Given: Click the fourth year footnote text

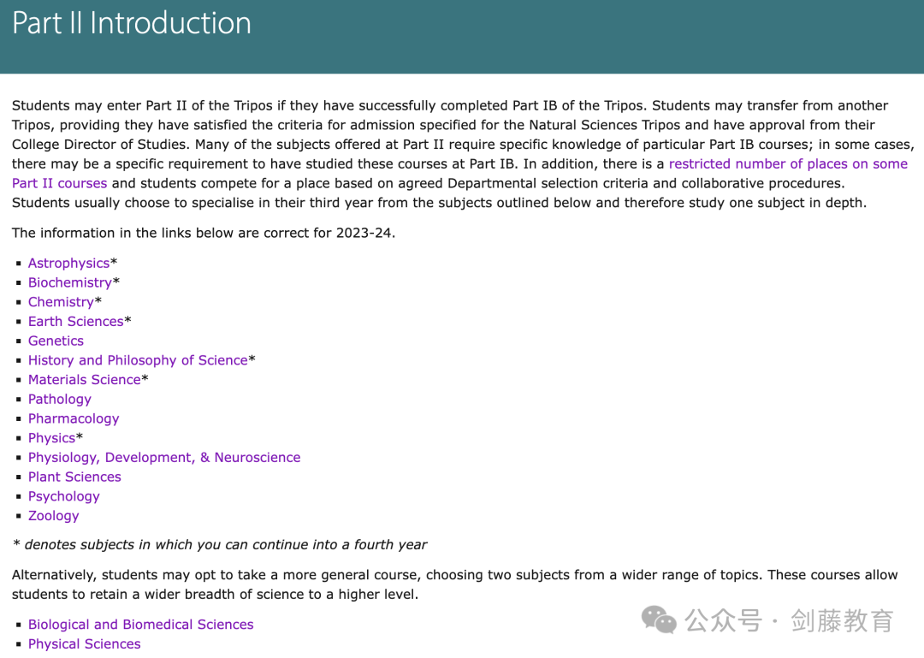Looking at the screenshot, I should [x=219, y=545].
